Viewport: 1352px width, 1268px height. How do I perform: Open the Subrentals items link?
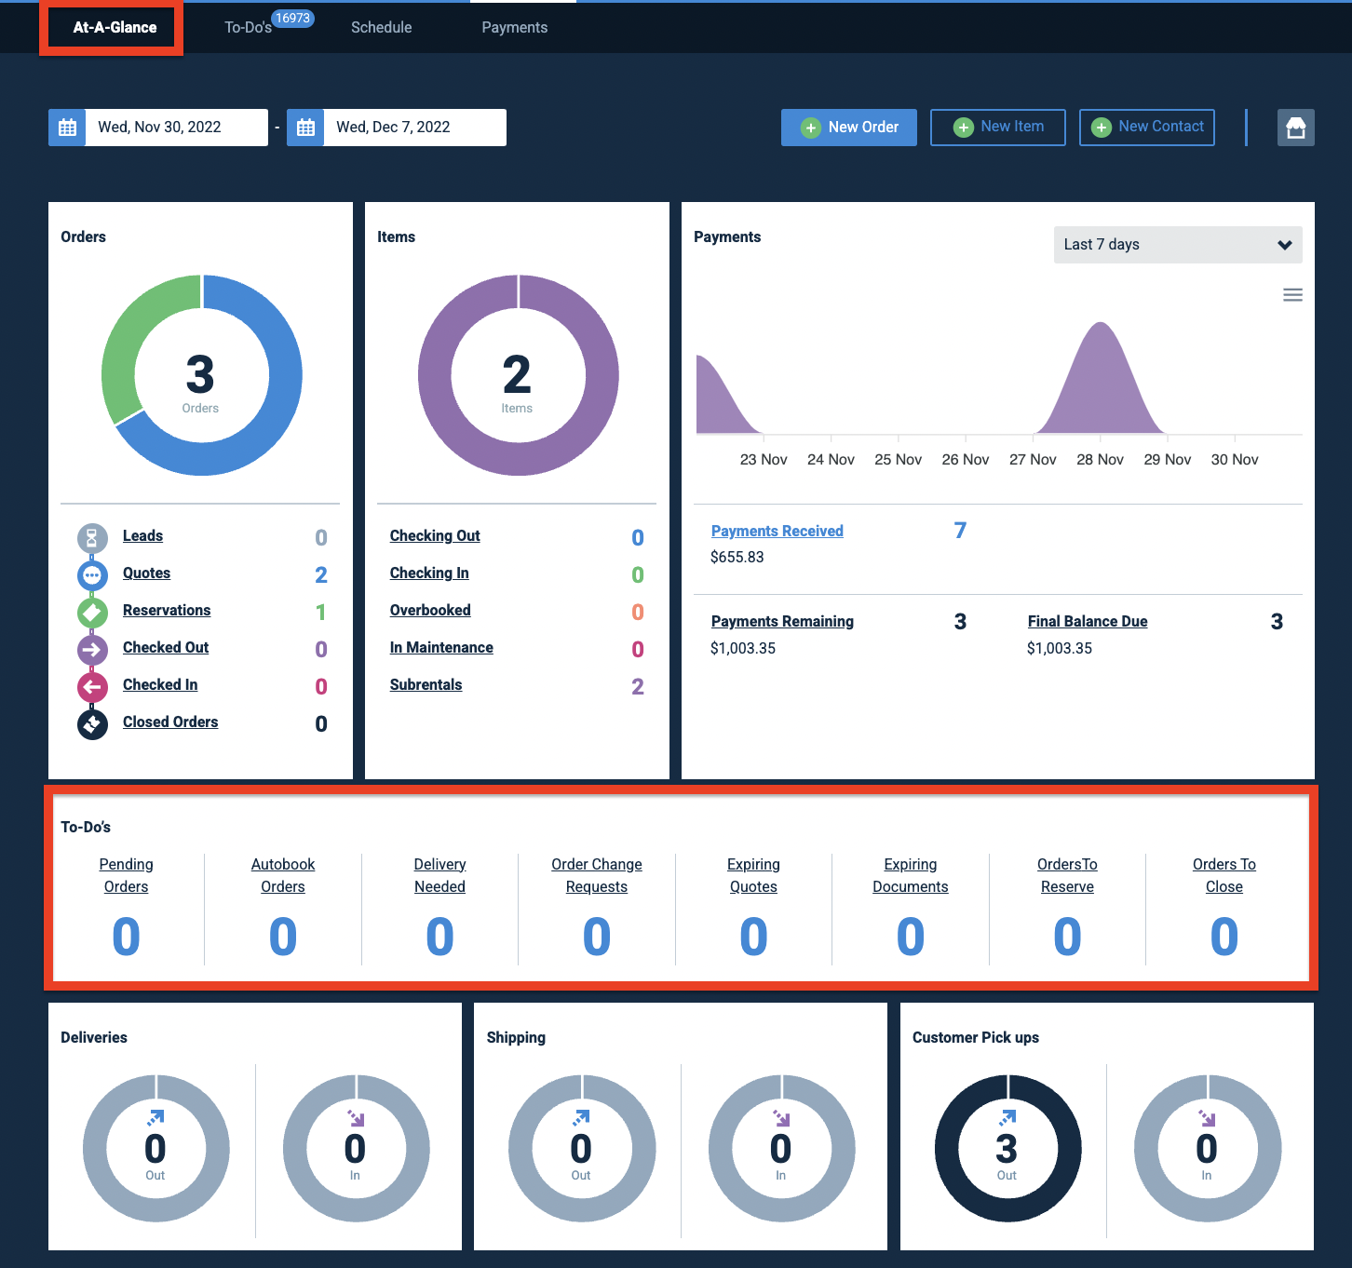[x=426, y=684]
